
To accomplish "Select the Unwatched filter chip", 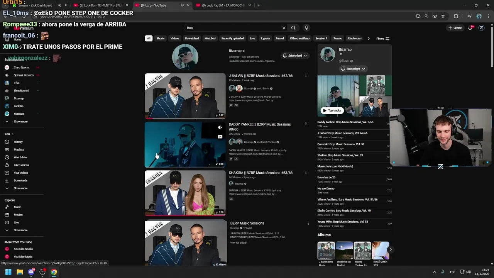I will click(x=192, y=39).
